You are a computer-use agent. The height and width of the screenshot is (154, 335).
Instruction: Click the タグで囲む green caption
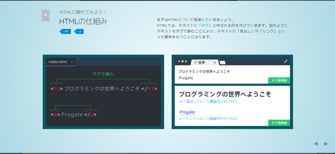pos(103,74)
